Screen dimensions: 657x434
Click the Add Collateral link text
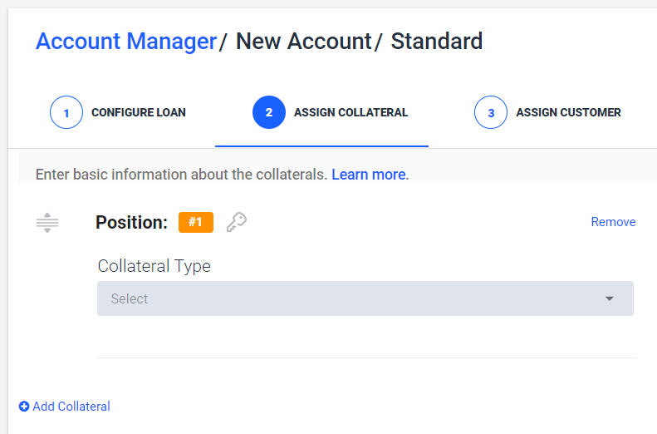pos(71,407)
